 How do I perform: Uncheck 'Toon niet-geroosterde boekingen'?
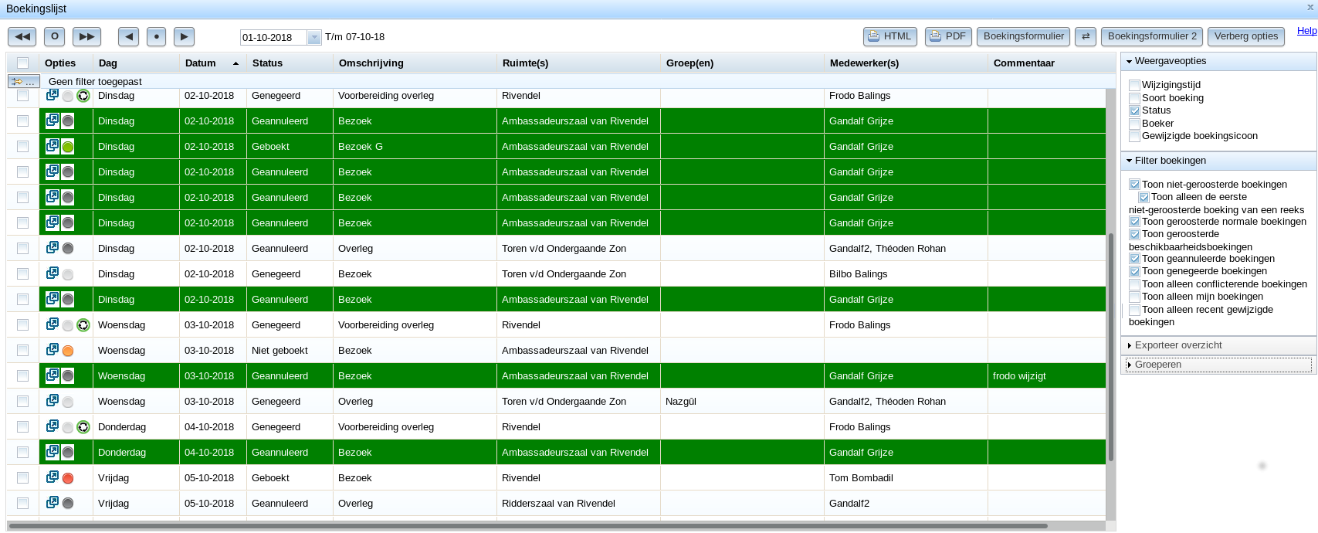pos(1134,185)
